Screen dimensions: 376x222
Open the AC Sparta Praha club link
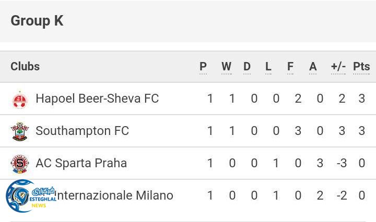pos(81,163)
